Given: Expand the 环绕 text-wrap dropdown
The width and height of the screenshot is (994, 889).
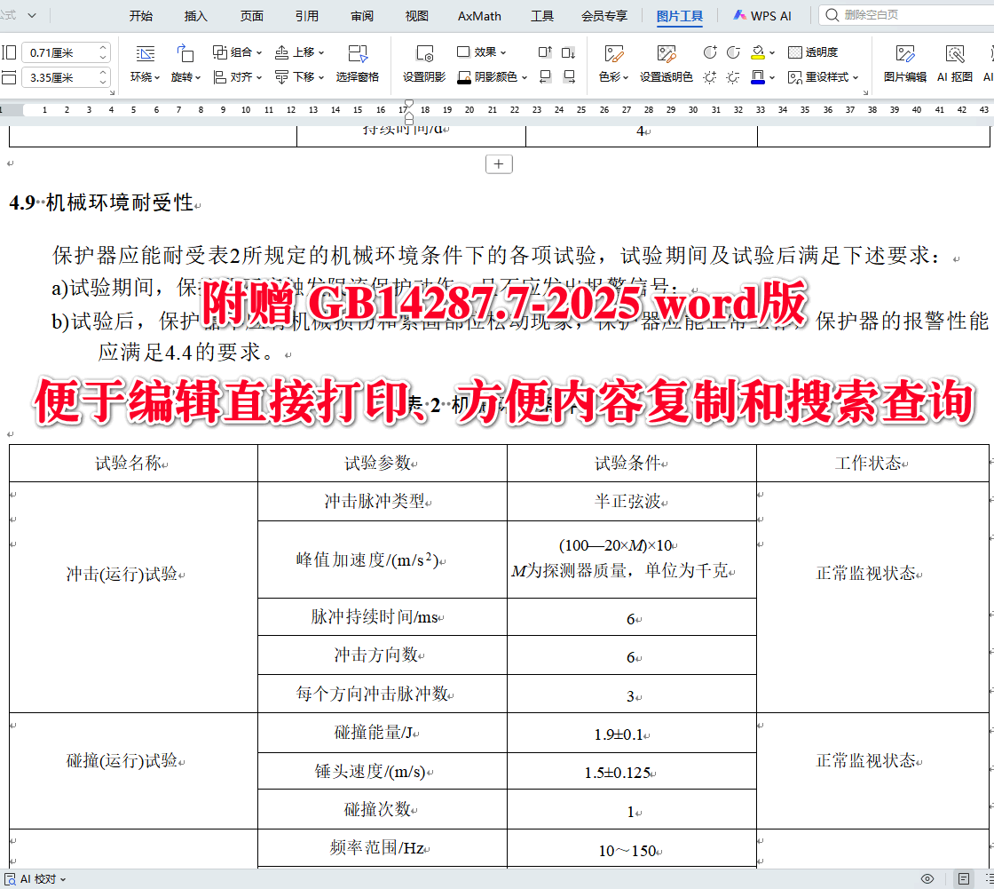Looking at the screenshot, I should (x=145, y=76).
